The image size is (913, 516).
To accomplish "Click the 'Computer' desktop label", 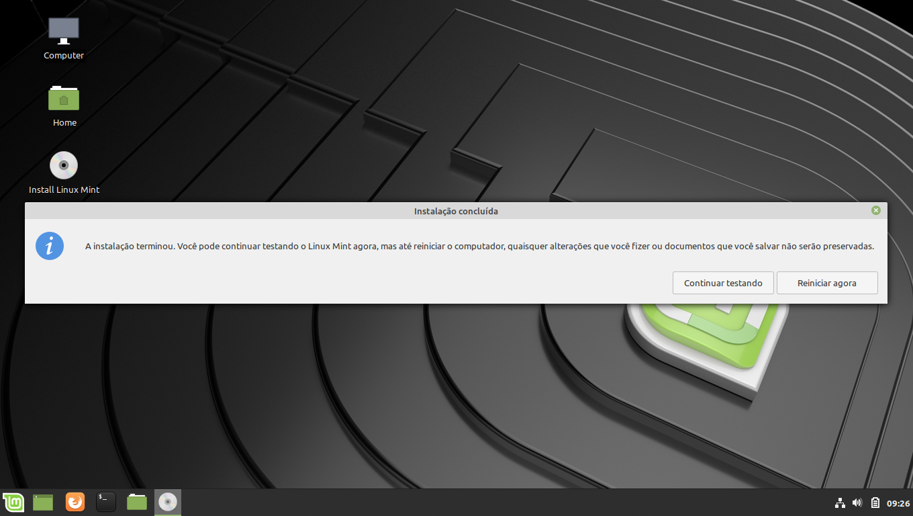I will (64, 56).
